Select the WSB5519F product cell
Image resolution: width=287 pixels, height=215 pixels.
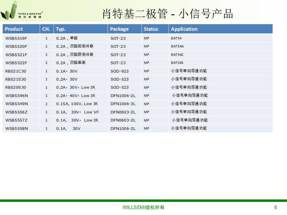(16, 38)
